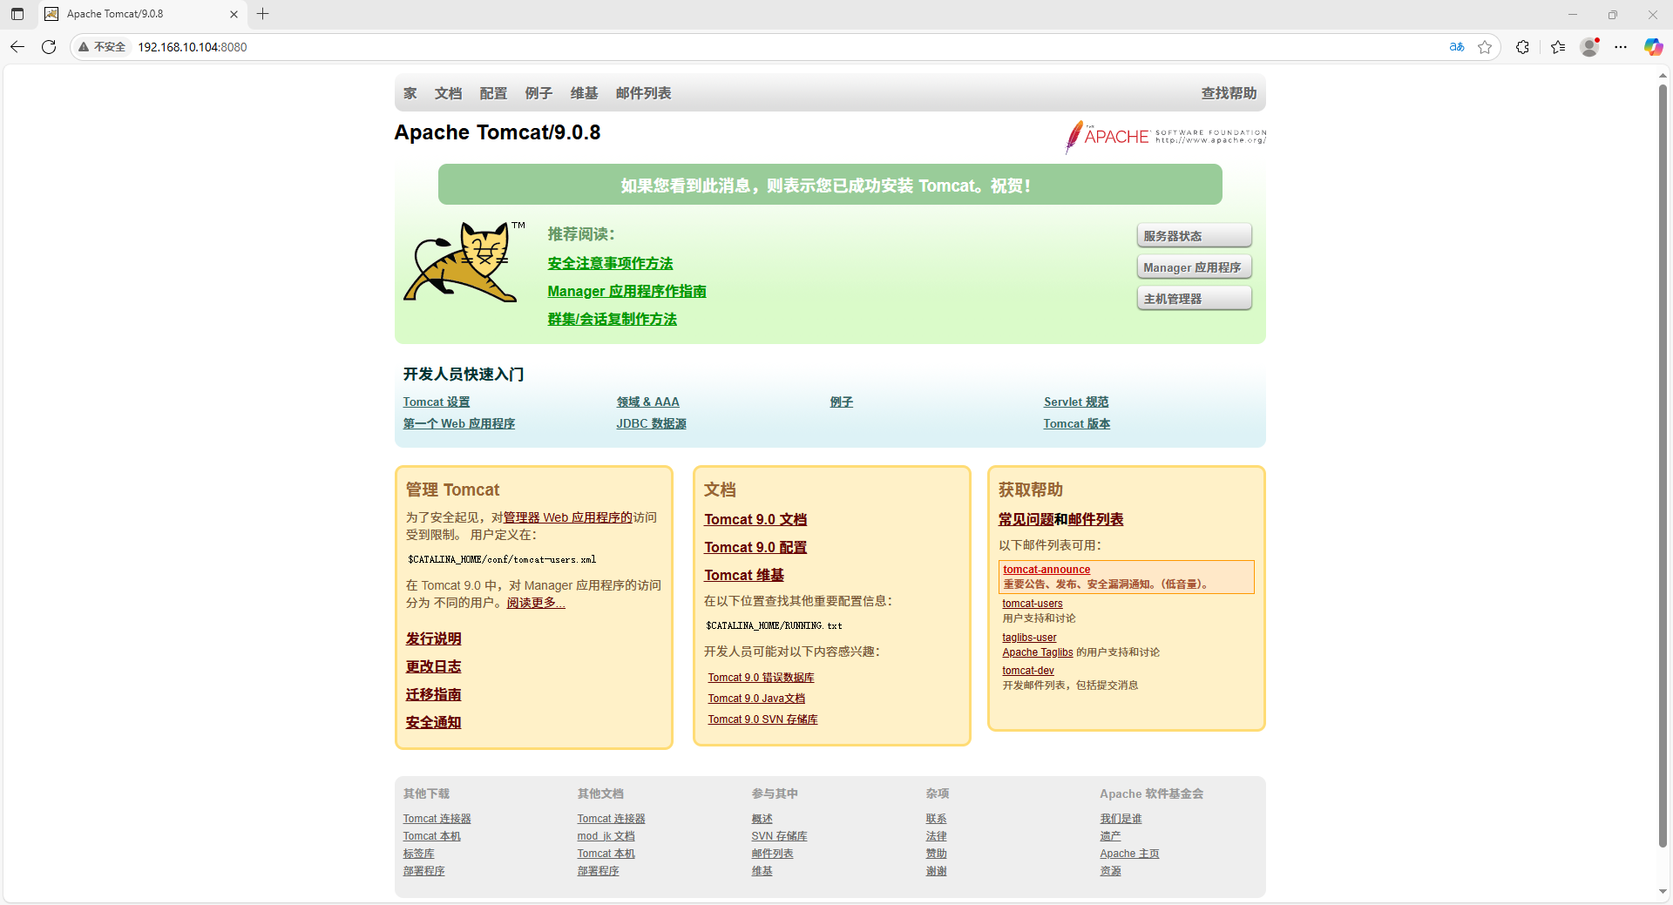Click the scrollbar down arrow
This screenshot has height=905, width=1673.
[1663, 892]
